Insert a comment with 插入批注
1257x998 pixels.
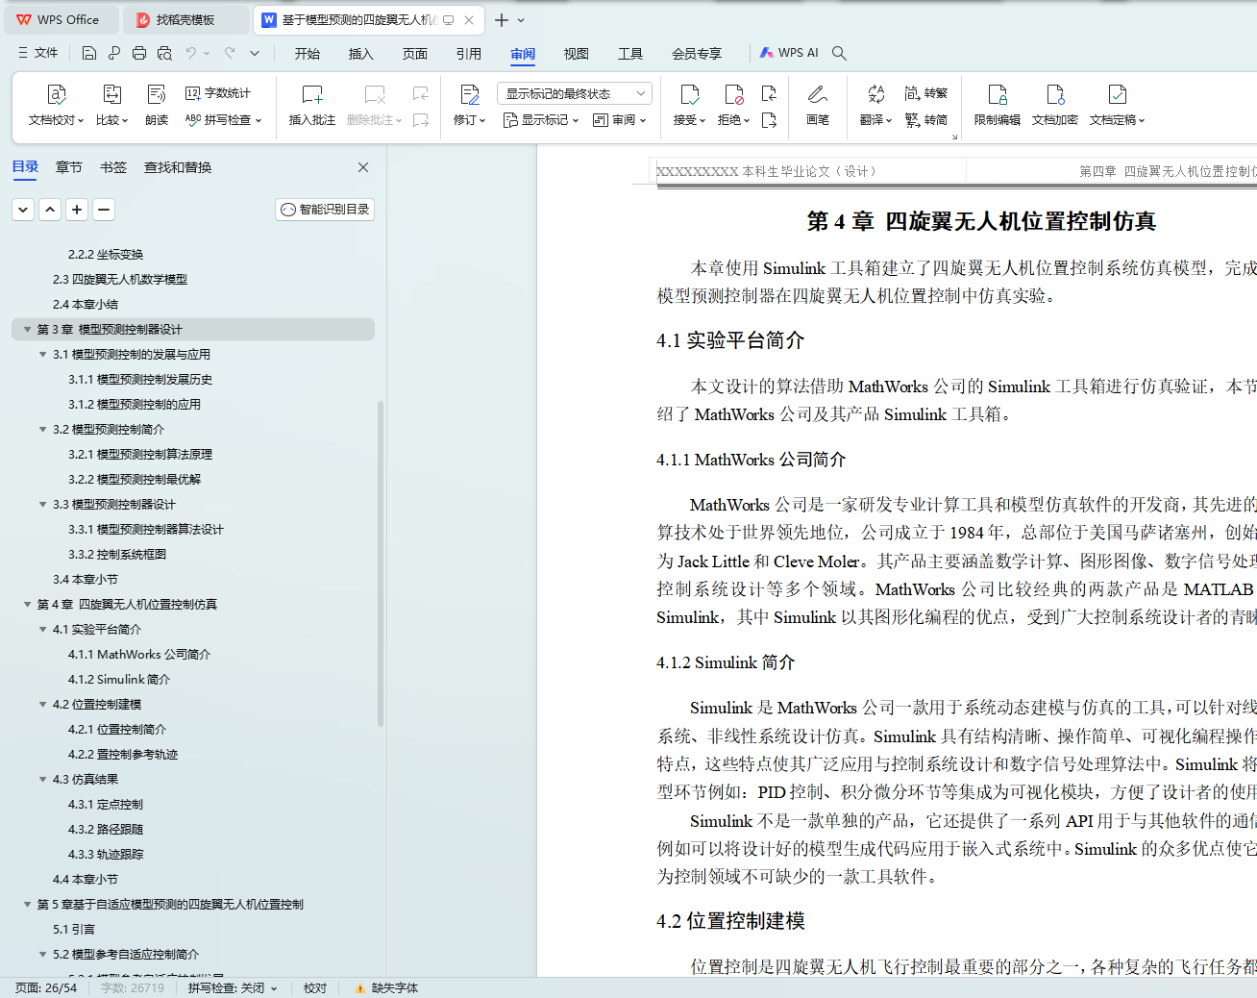point(312,105)
